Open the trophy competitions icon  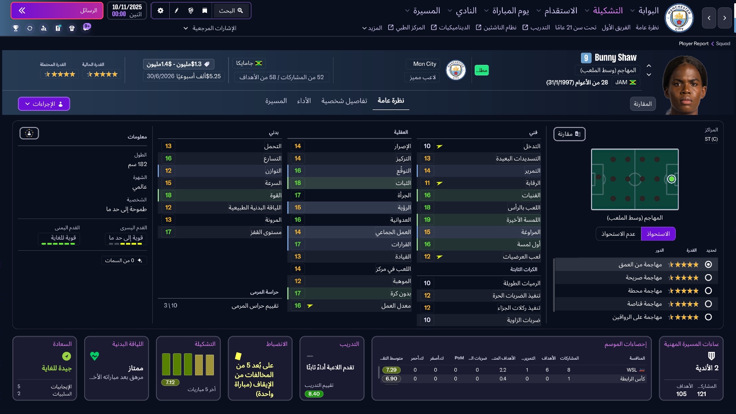click(16, 28)
